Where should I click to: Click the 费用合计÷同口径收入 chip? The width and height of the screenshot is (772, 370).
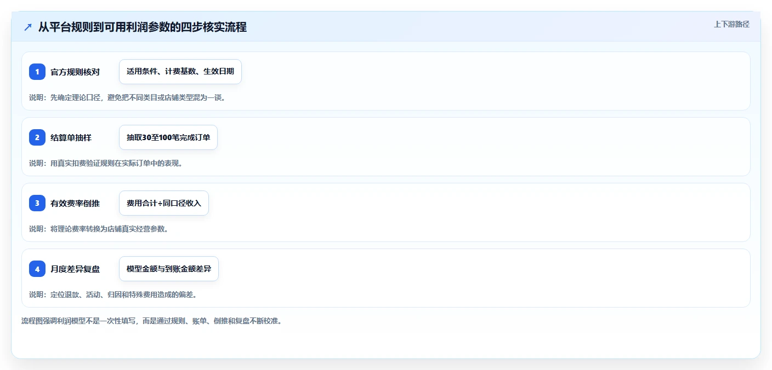point(164,203)
